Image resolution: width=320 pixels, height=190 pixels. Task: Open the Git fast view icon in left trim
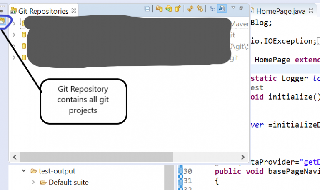pos(2,21)
